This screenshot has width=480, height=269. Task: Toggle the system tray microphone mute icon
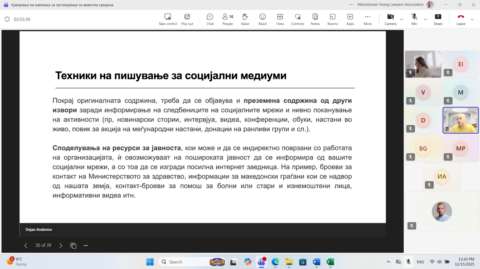[x=408, y=262]
